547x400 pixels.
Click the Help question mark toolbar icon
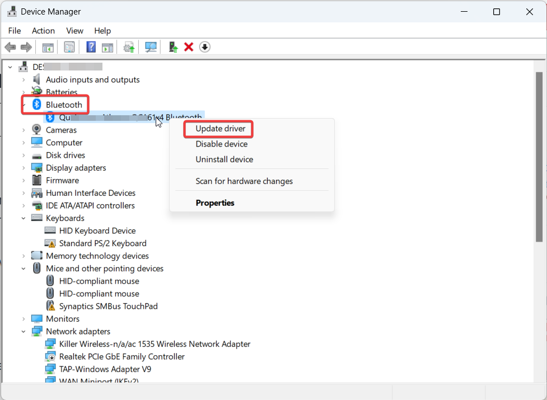point(91,47)
